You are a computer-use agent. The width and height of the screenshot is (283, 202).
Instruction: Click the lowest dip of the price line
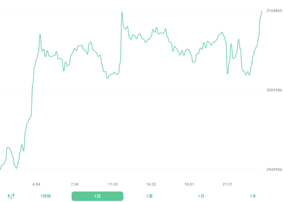tap(17, 168)
